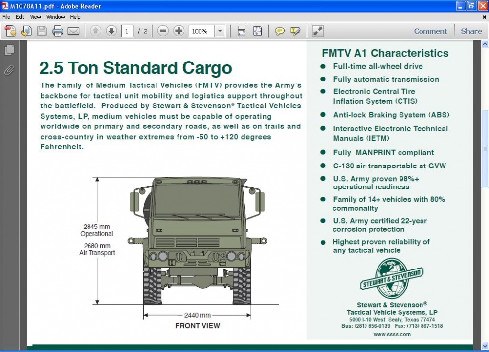The height and width of the screenshot is (352, 489).
Task: Click the "C-130 air transportable at GVW" text
Action: pos(390,166)
